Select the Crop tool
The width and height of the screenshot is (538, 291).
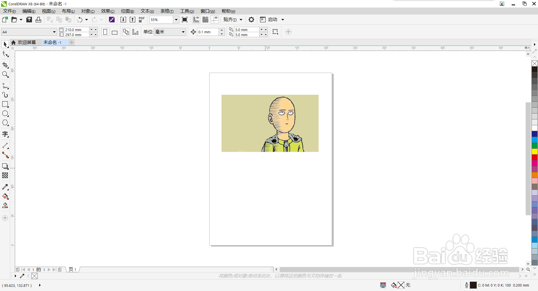(x=5, y=65)
